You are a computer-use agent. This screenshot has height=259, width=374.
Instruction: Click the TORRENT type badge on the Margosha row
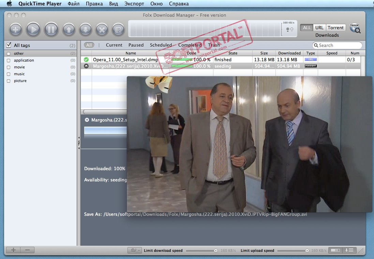[x=311, y=66]
